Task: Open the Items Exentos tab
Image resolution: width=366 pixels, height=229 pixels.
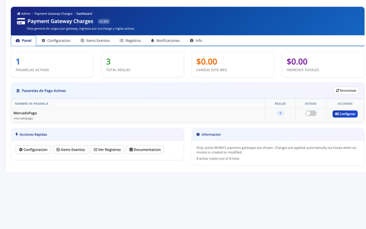Action: (95, 41)
